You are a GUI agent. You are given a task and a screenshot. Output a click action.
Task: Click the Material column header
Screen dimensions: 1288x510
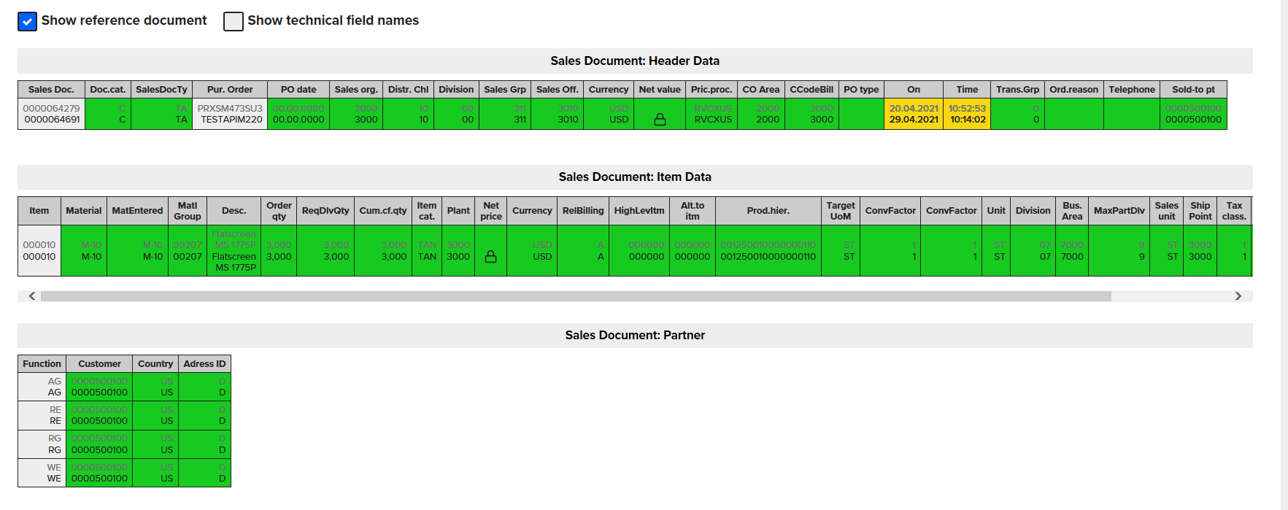point(84,211)
